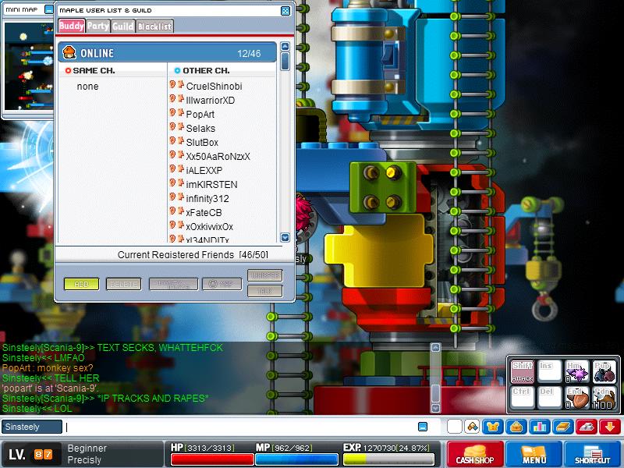The image size is (624, 468).
Task: Click the Talk button
Action: 265,291
